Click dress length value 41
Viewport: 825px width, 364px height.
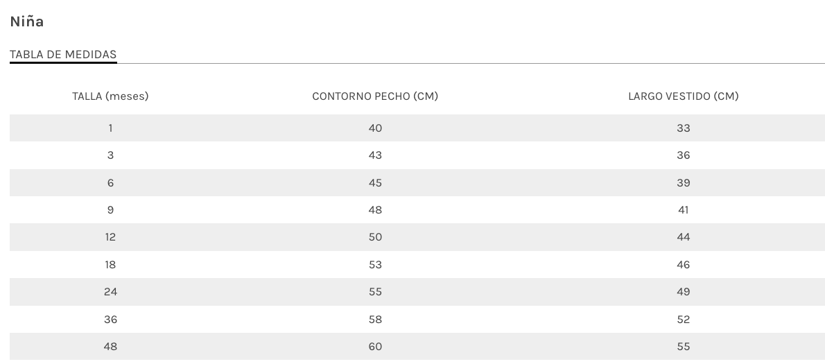(683, 210)
